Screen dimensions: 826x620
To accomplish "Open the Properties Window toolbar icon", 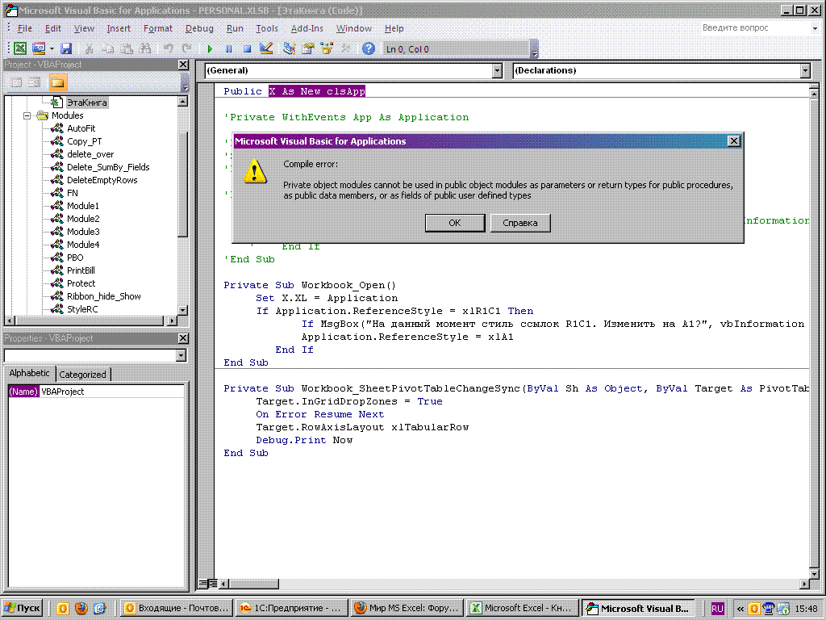I will click(x=307, y=48).
